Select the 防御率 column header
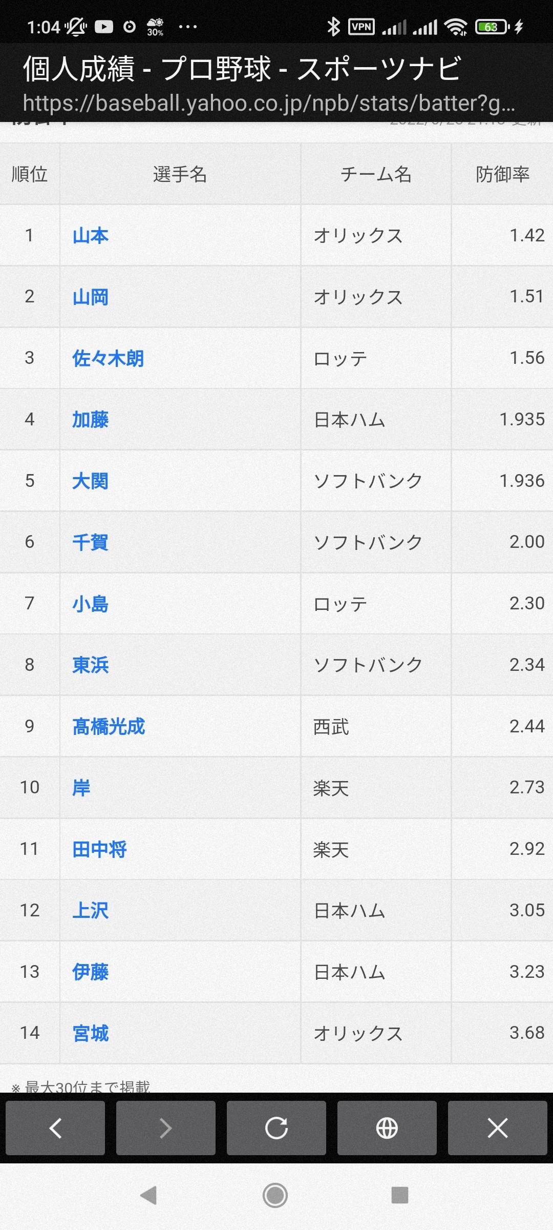 point(502,174)
